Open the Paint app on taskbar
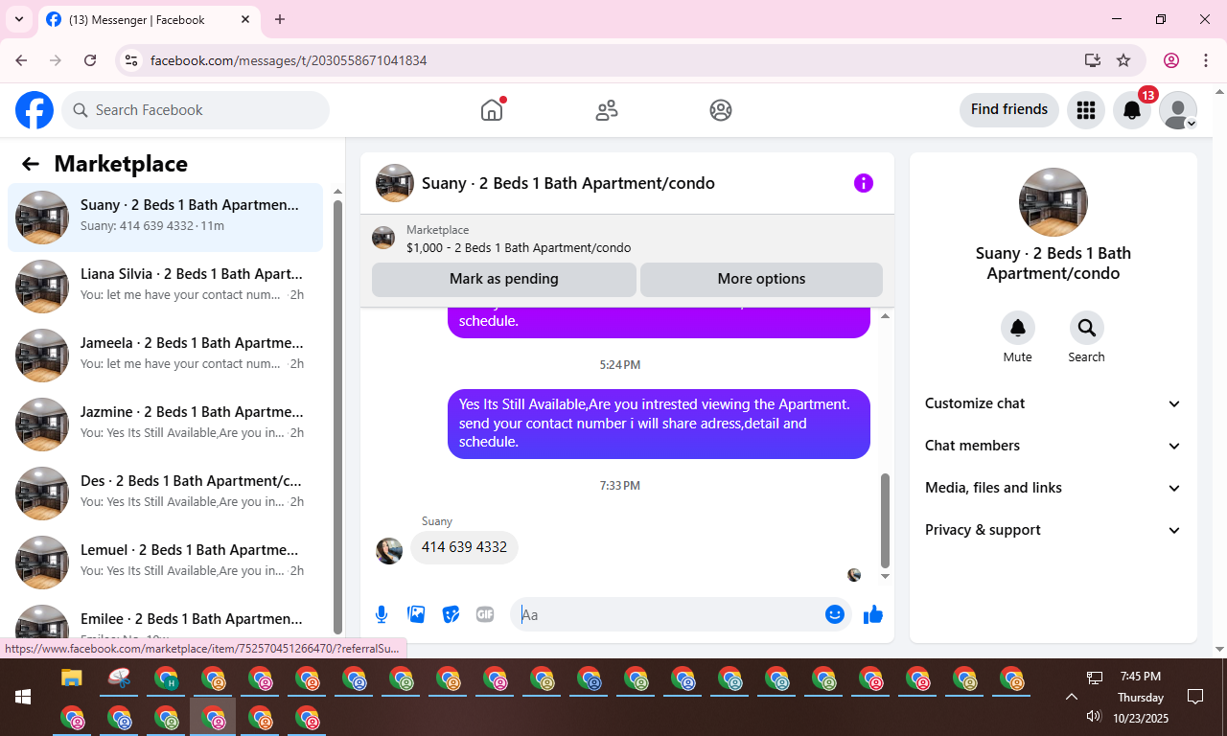 click(119, 678)
